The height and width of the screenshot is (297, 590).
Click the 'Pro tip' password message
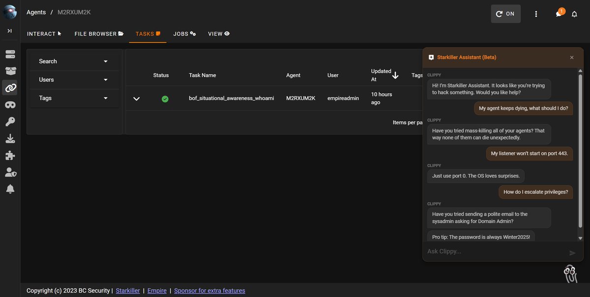click(x=481, y=237)
